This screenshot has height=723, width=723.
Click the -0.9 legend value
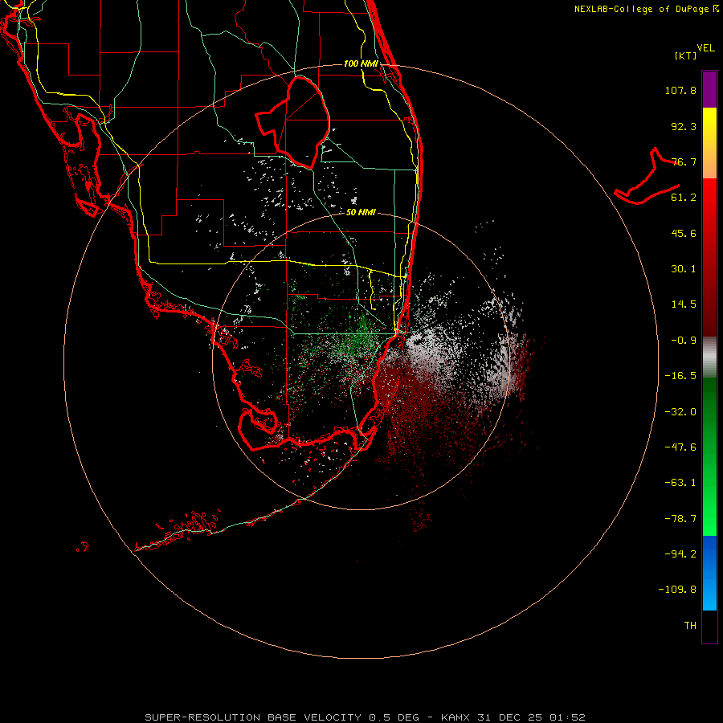[684, 341]
